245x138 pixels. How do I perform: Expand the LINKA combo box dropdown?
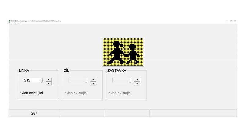tap(41, 80)
